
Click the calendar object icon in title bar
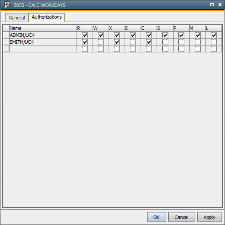[7, 5]
